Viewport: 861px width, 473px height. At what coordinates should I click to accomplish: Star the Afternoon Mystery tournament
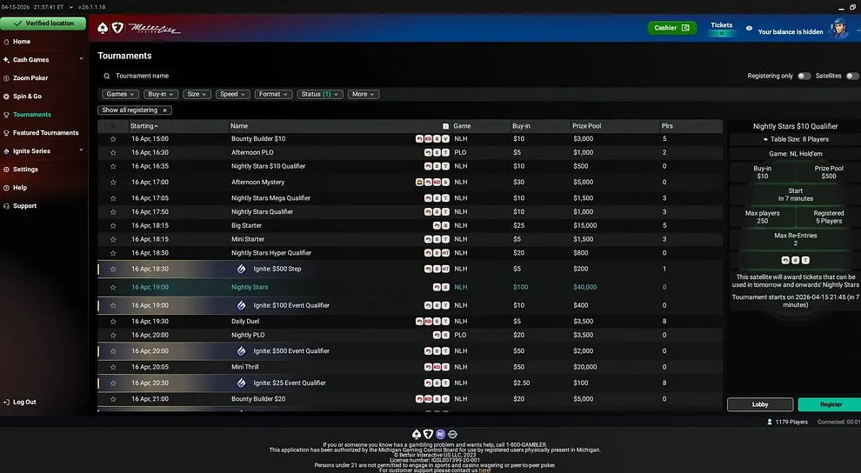pos(113,183)
